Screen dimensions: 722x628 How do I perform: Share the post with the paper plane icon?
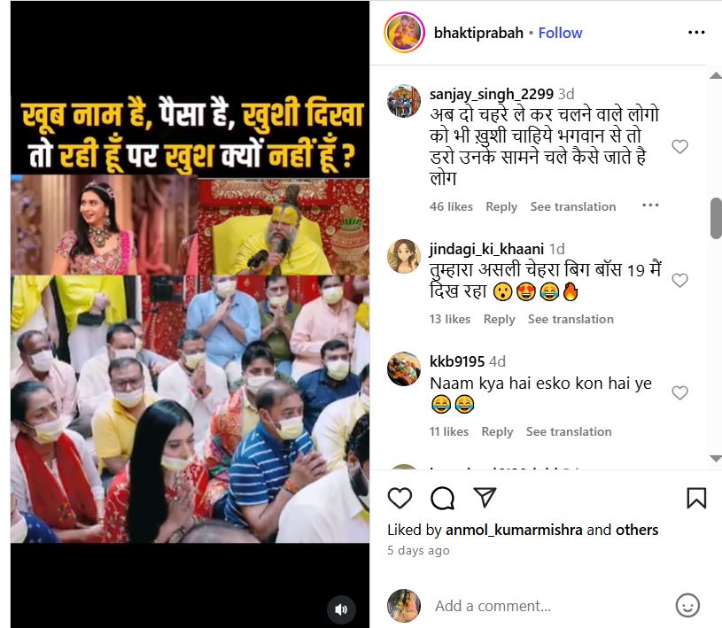click(485, 497)
